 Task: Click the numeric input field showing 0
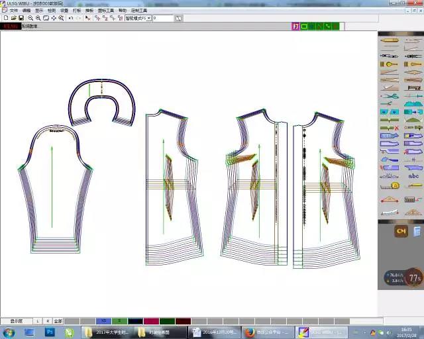point(163,18)
